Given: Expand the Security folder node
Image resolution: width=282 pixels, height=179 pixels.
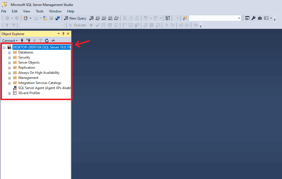Looking at the screenshot, I should (x=9, y=58).
